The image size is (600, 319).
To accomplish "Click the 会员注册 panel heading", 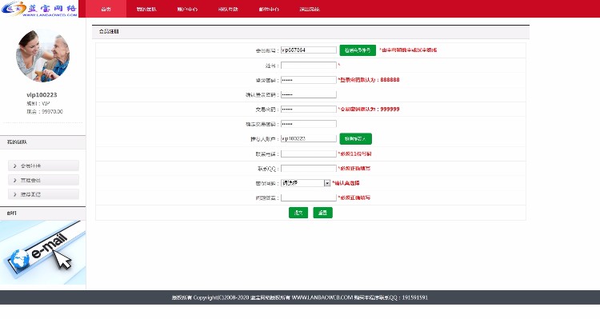I will tap(109, 32).
